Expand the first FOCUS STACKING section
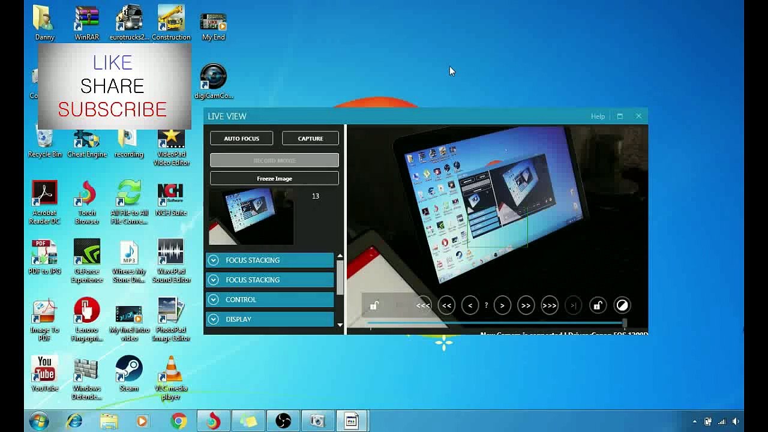Screen dimensions: 768x432 pyautogui.click(x=270, y=260)
